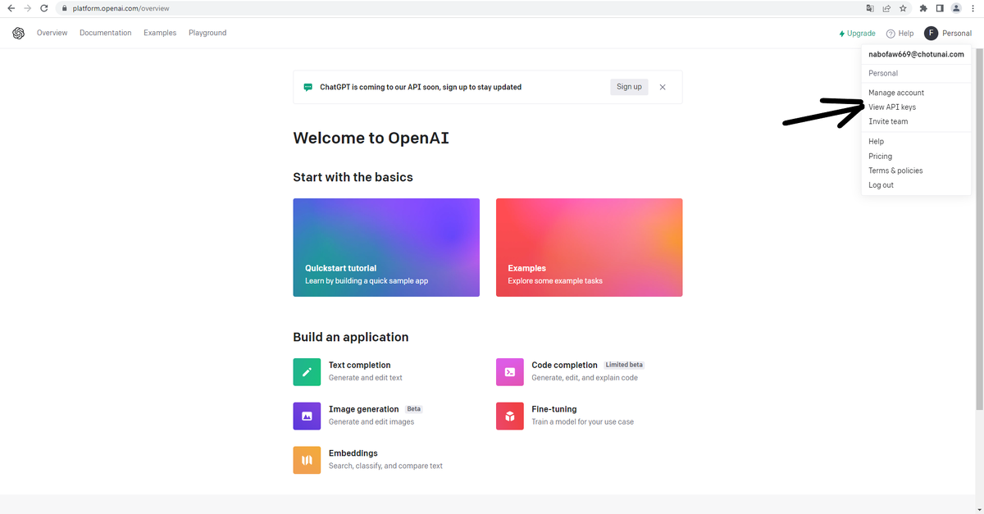This screenshot has height=514, width=984.
Task: Open the Chrome three-dot menu
Action: [x=973, y=8]
